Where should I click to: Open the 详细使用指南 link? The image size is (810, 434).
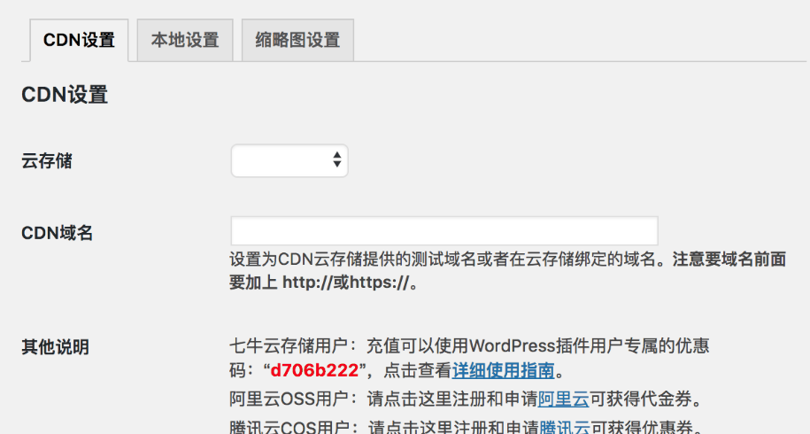[x=503, y=369]
